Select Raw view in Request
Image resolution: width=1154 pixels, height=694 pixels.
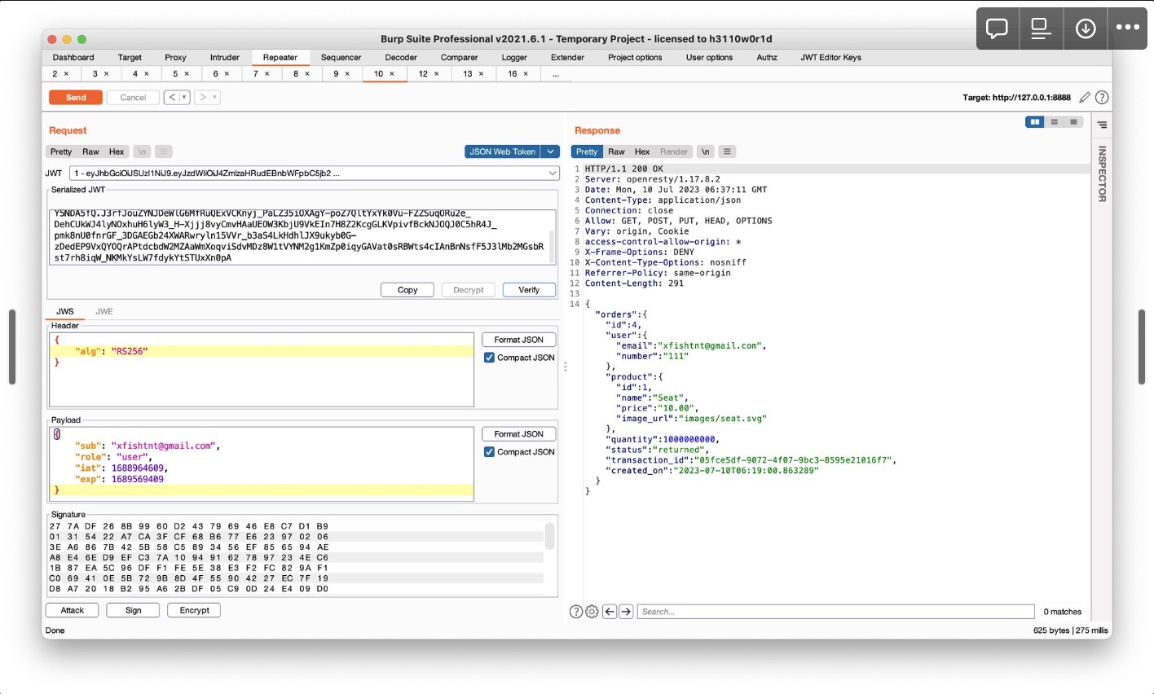click(x=90, y=152)
